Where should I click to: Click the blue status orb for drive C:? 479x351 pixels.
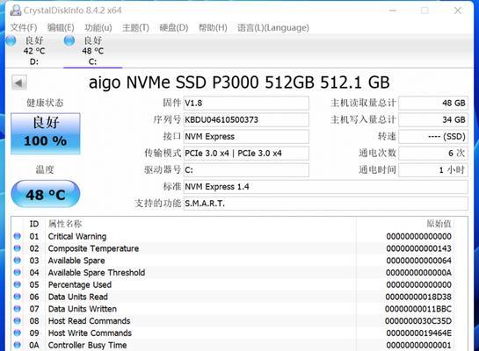(69, 40)
